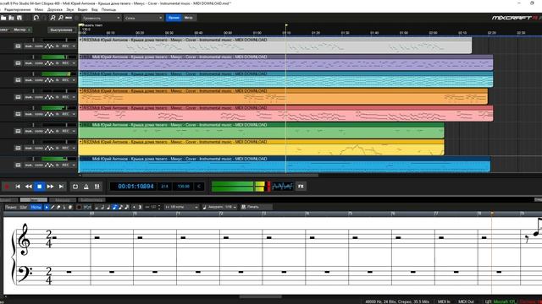Screen dimensions: 542x304
Task: Open master FX button
Action: pos(301,186)
